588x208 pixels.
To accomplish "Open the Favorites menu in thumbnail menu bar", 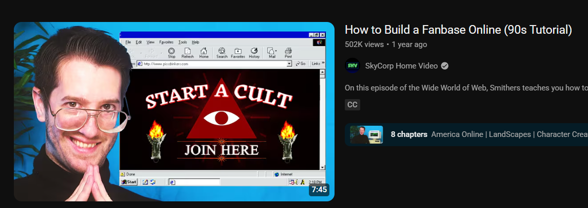I will 166,42.
